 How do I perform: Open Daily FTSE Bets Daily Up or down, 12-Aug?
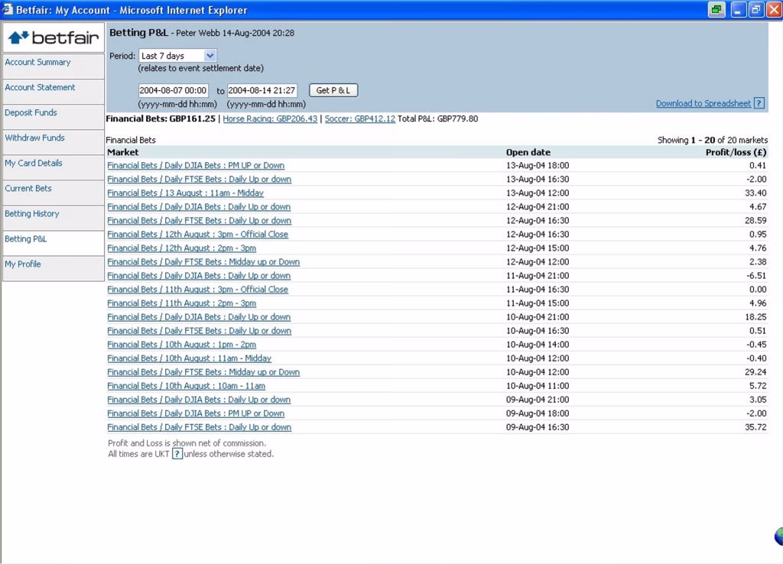[200, 221]
